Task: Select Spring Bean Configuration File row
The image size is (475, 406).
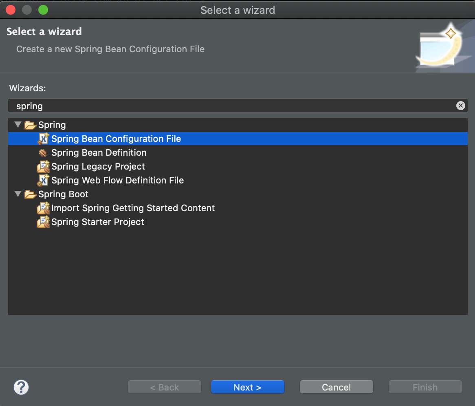Action: [238, 139]
